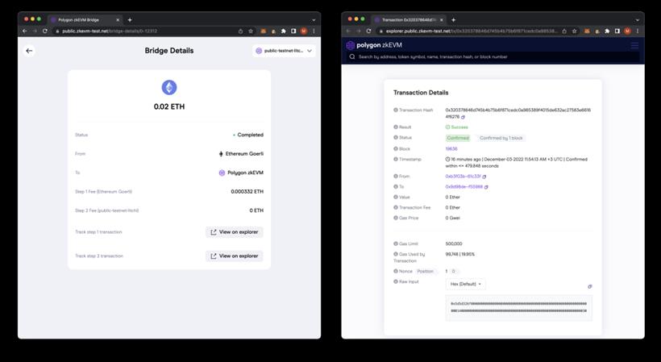Click the 500,000 gas limit value
The width and height of the screenshot is (661, 362).
[454, 244]
